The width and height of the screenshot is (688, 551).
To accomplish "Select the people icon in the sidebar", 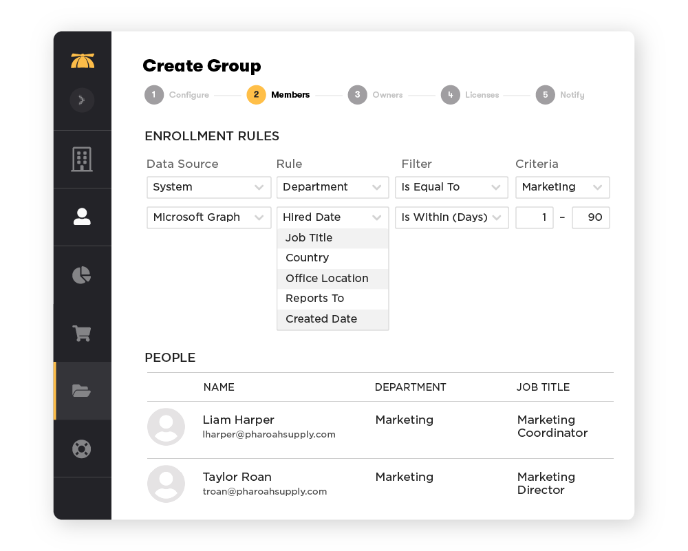I will click(82, 217).
